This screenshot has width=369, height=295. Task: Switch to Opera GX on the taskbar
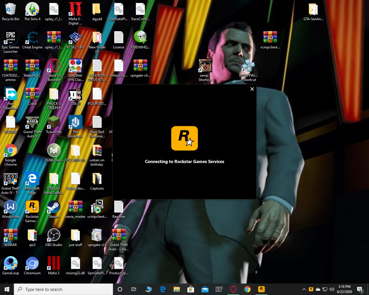tap(233, 289)
